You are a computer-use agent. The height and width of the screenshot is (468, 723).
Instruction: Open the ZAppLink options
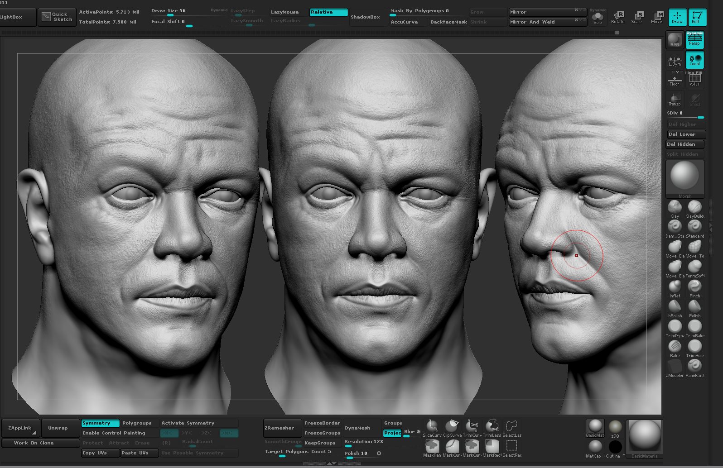[20, 428]
